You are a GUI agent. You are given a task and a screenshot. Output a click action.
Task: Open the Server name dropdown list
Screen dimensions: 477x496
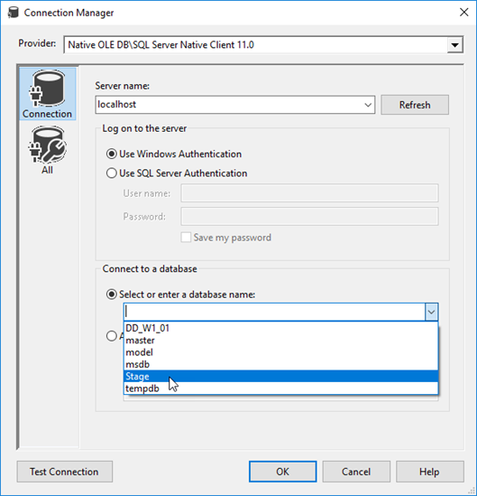point(368,105)
